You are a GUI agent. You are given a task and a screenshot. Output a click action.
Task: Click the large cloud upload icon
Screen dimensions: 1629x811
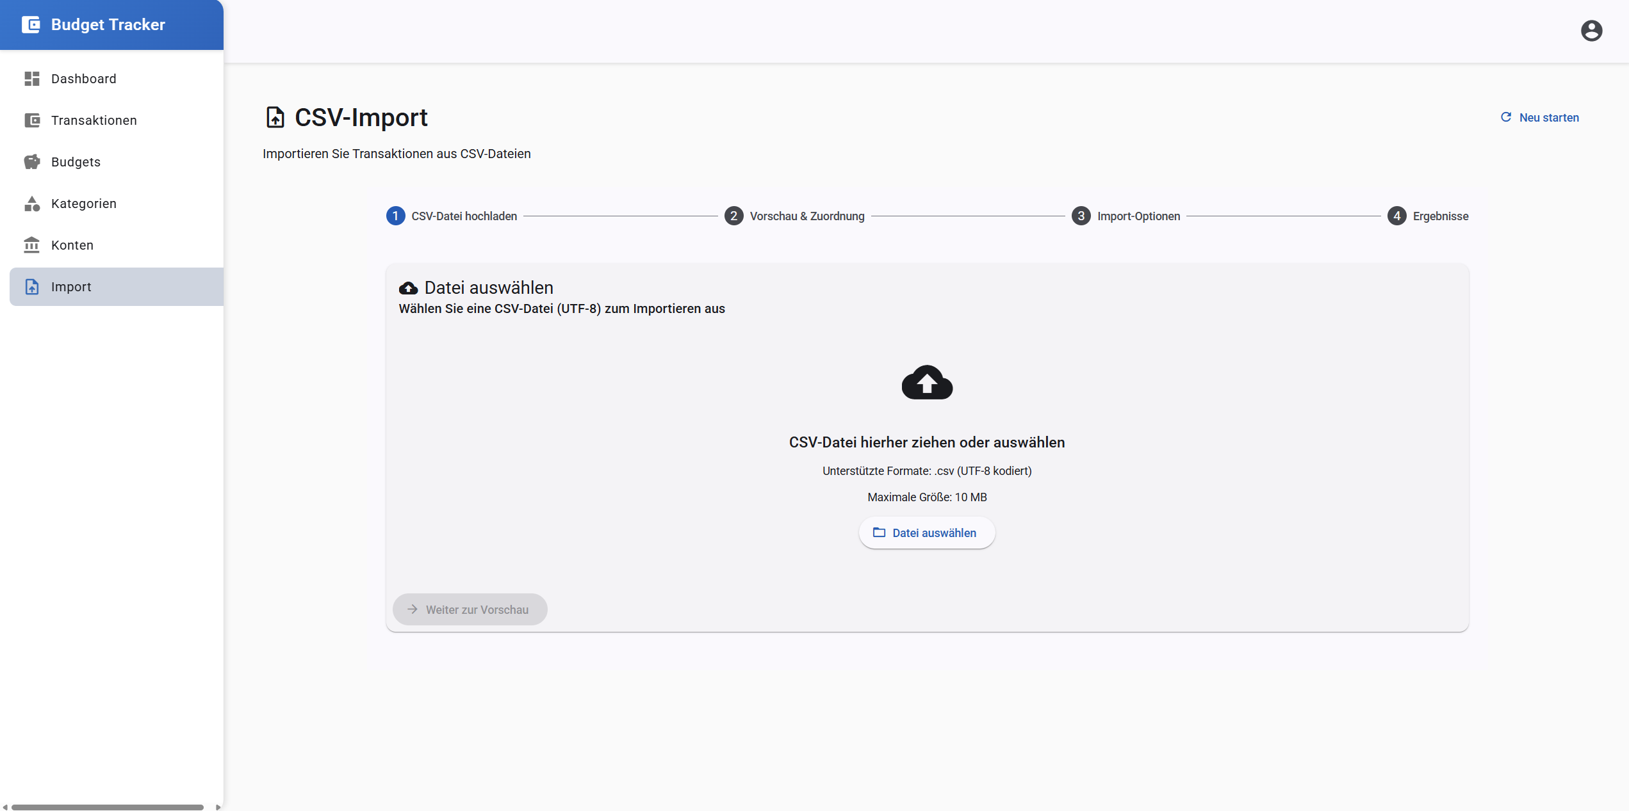pyautogui.click(x=927, y=382)
